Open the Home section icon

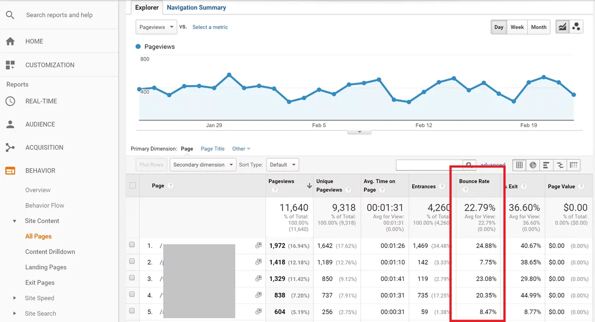pos(10,42)
